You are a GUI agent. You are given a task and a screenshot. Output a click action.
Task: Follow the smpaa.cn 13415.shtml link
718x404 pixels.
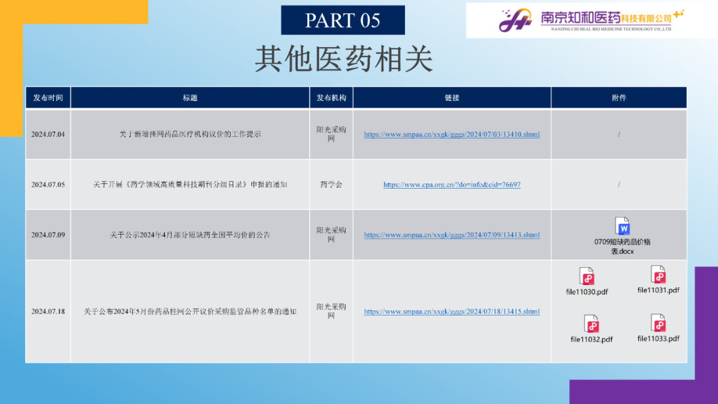coord(451,311)
